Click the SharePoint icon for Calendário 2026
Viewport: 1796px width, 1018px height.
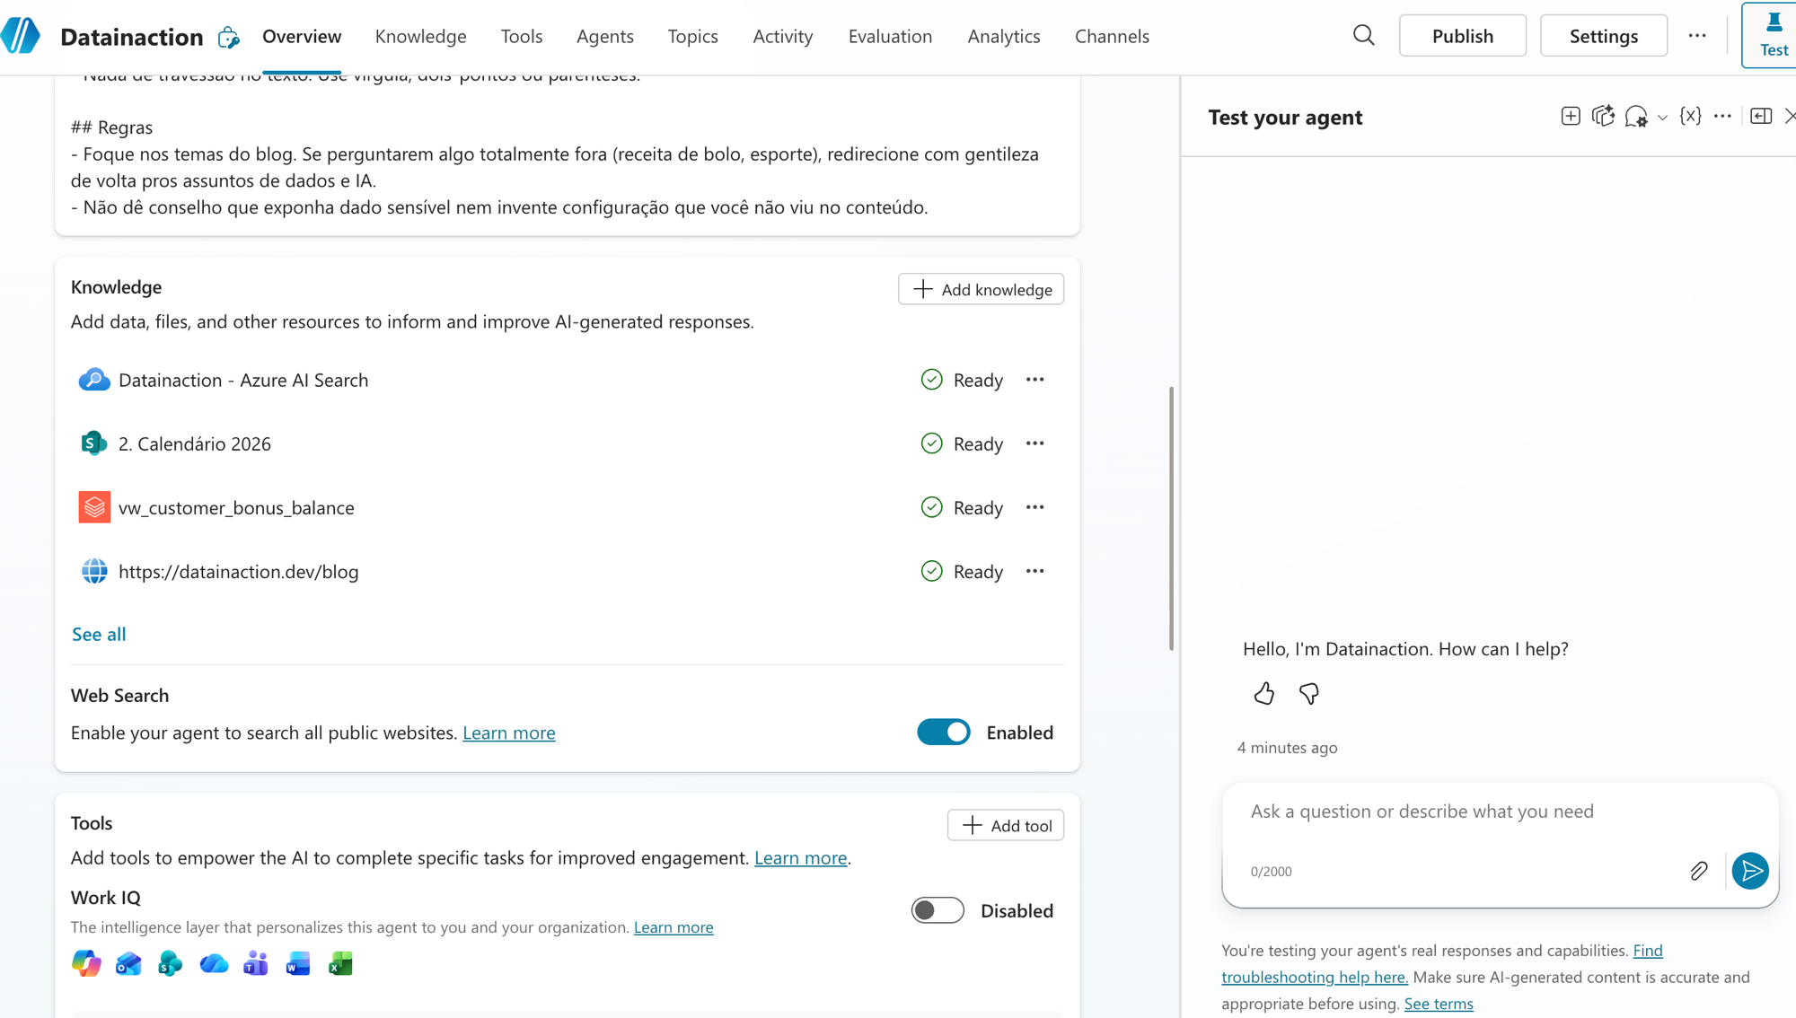tap(94, 443)
